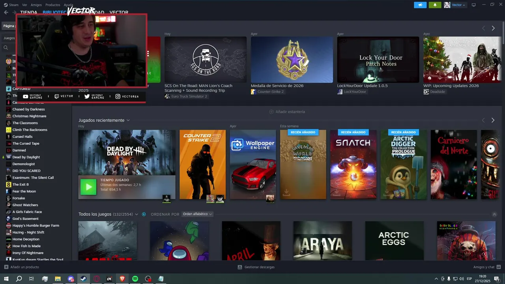This screenshot has width=505, height=284.
Task: Select Happy's Humble Burger Farm
Action: click(36, 226)
